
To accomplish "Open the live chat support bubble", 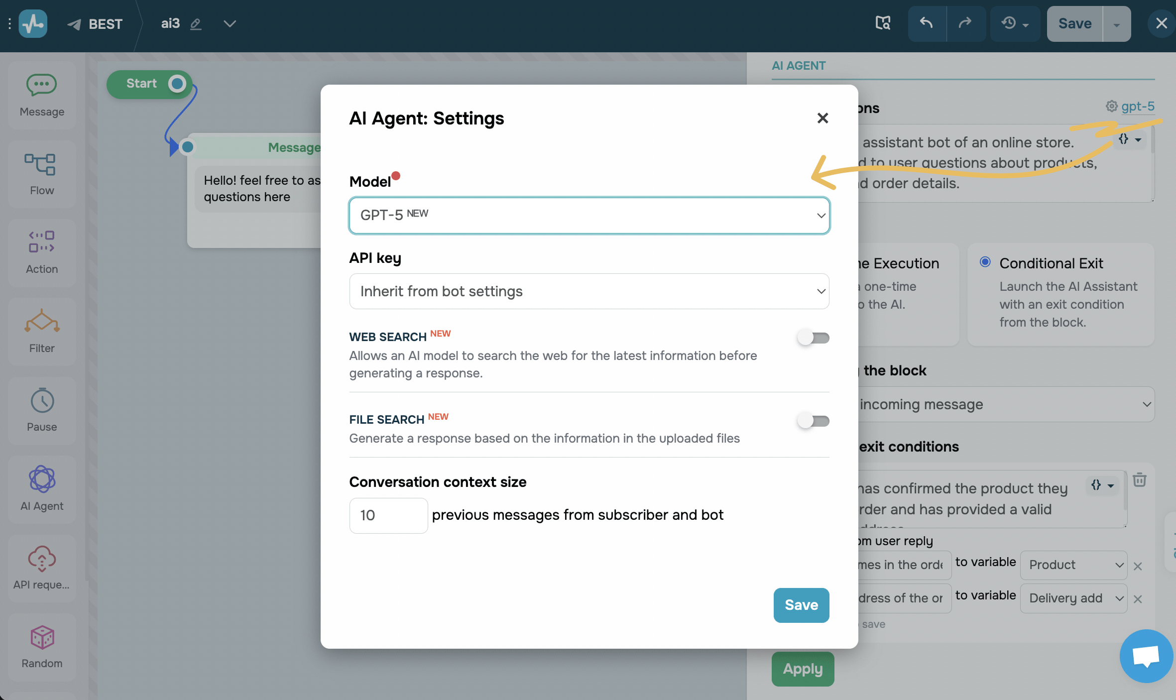I will tap(1146, 656).
